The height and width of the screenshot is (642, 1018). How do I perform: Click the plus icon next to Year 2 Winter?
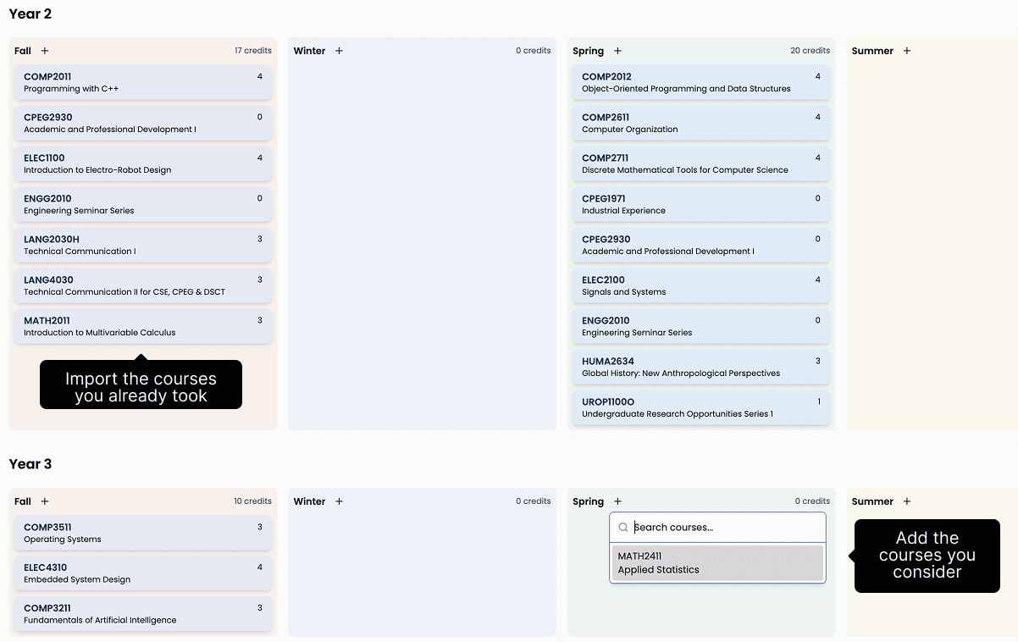pos(339,51)
